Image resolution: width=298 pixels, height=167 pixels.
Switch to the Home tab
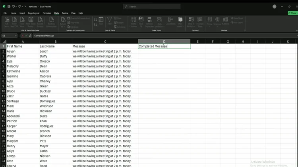[14, 13]
